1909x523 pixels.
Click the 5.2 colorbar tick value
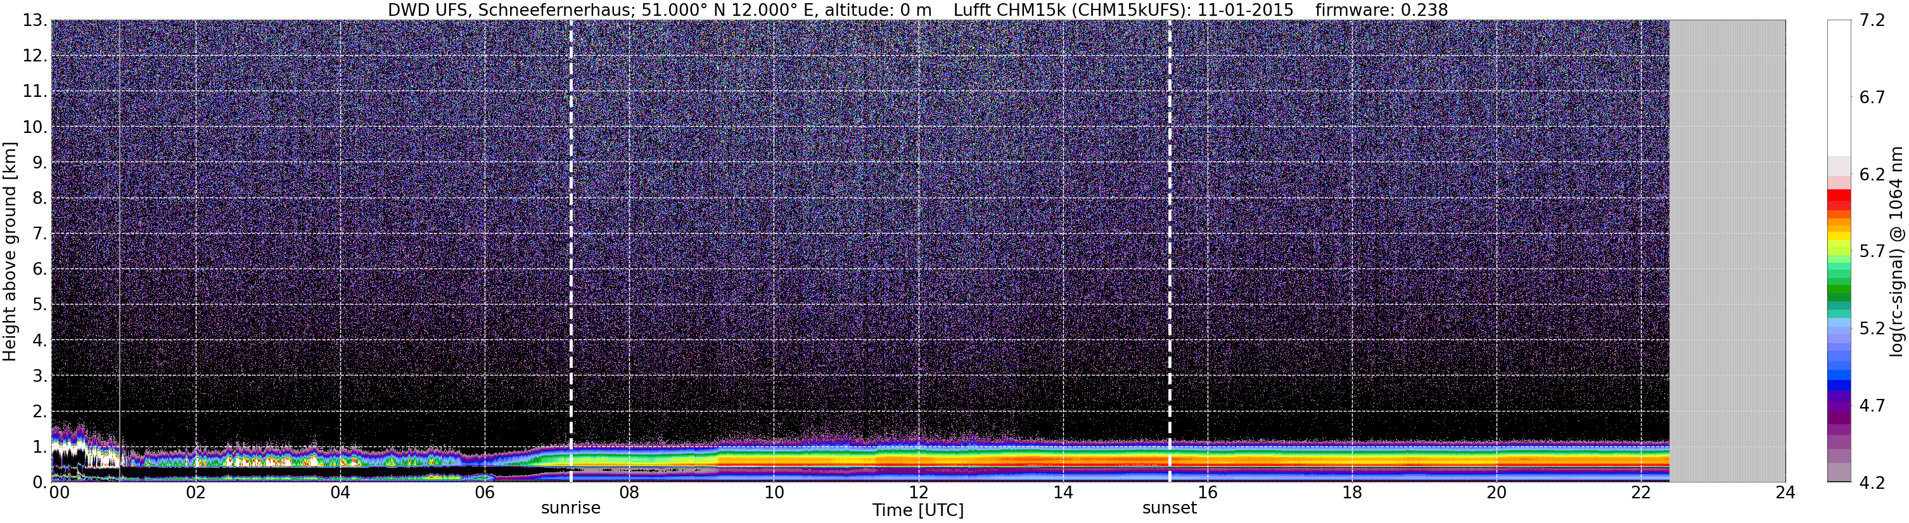click(1871, 329)
